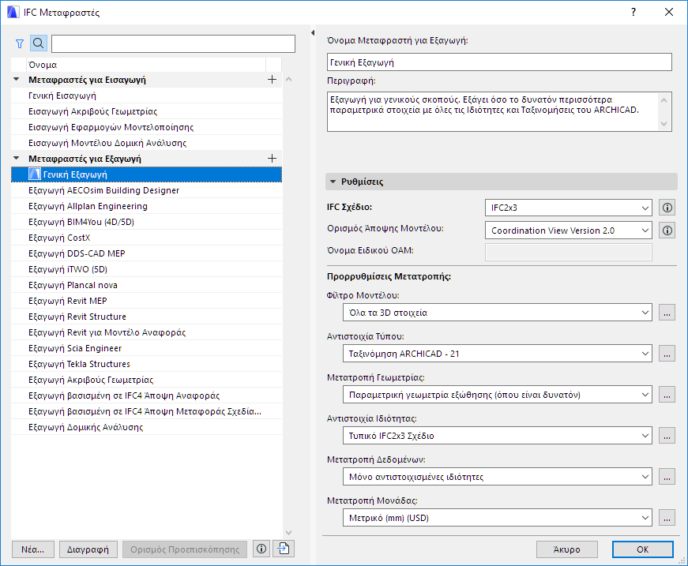Click the info icon beside Ορισμός Άποψης Μοντέλου
Screen dimensions: 688x566
pyautogui.click(x=667, y=230)
